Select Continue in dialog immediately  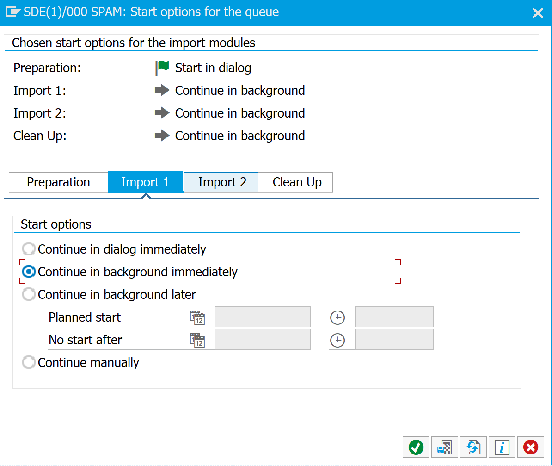pyautogui.click(x=29, y=249)
